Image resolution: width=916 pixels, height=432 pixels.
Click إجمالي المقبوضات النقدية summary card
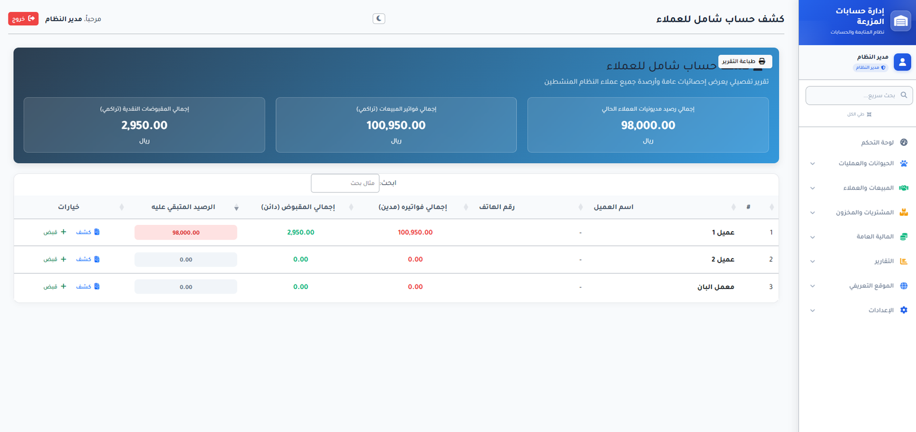[144, 125]
